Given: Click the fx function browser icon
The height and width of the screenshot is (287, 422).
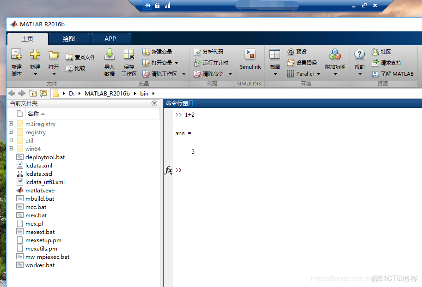Looking at the screenshot, I should (169, 170).
